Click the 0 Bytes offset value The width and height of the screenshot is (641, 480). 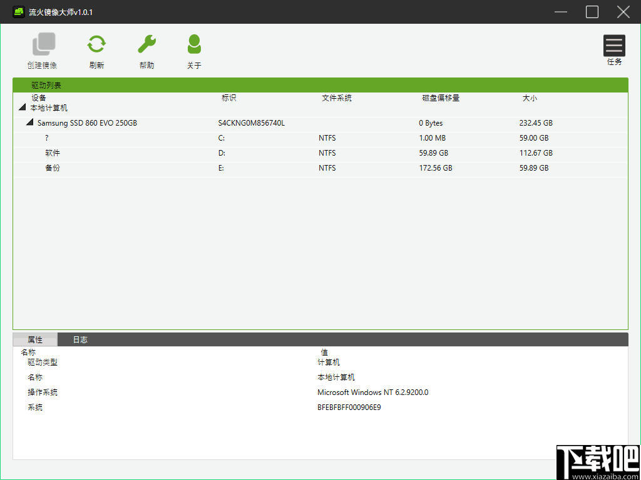click(431, 123)
